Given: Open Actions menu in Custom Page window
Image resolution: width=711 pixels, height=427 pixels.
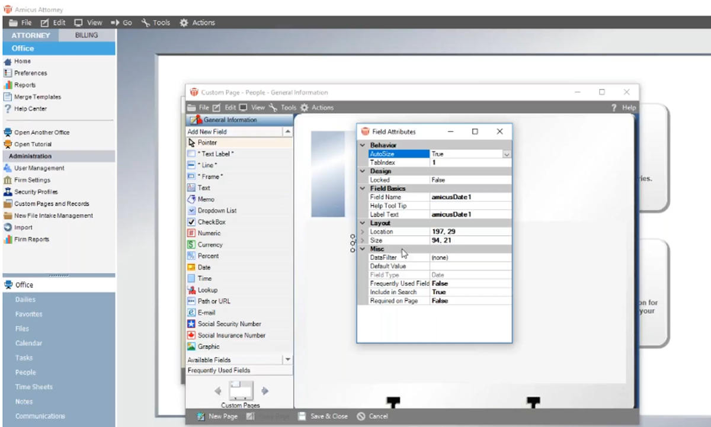Looking at the screenshot, I should pos(317,108).
